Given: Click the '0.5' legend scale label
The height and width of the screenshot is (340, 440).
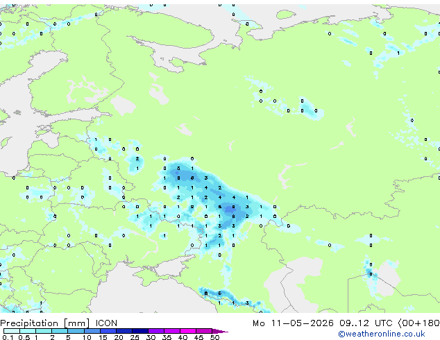Looking at the screenshot, I should pos(24,337).
